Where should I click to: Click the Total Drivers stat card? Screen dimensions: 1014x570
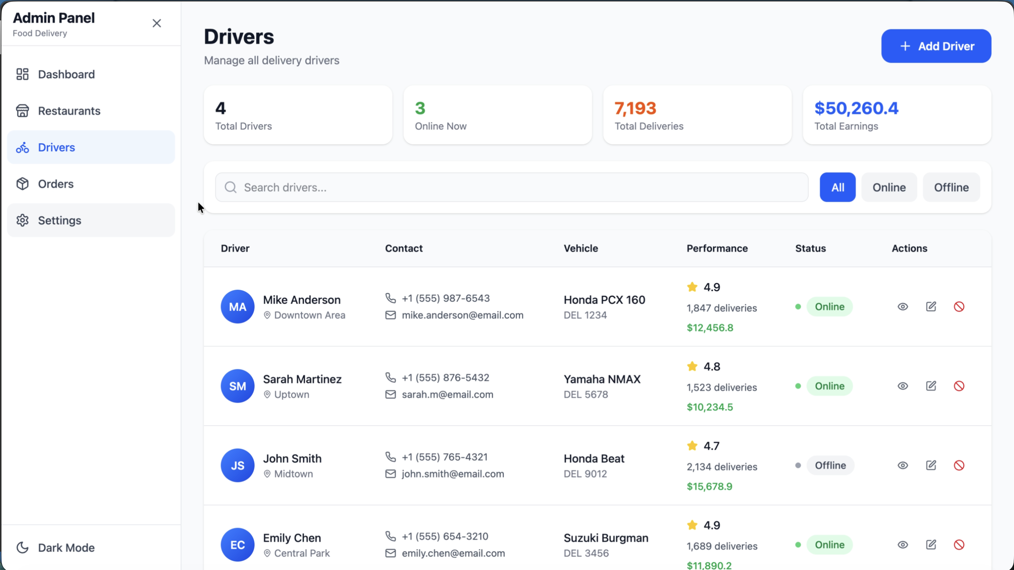[x=298, y=115]
